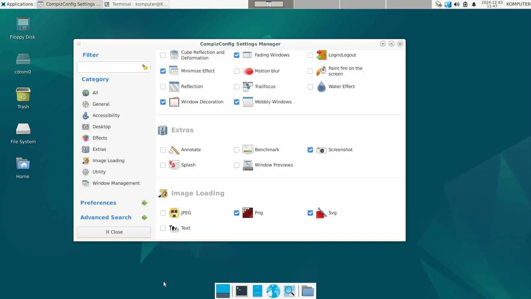
Task: Open the notification bell in the panel
Action: click(474, 4)
